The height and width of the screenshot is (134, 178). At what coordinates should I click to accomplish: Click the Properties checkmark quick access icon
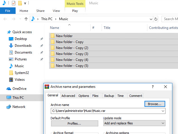coord(14,3)
